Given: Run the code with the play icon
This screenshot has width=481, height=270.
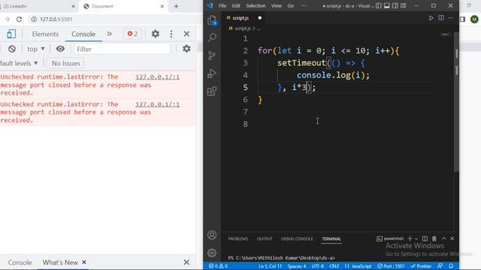Looking at the screenshot, I should click(431, 18).
